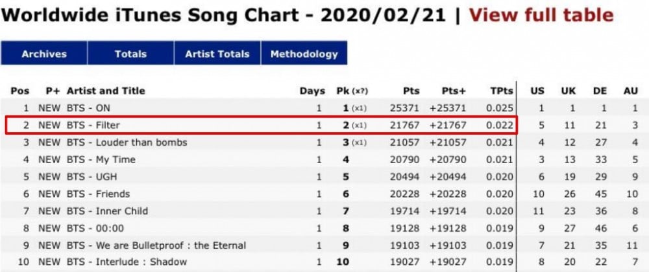Click the Pos column header
This screenshot has width=649, height=272.
point(20,91)
